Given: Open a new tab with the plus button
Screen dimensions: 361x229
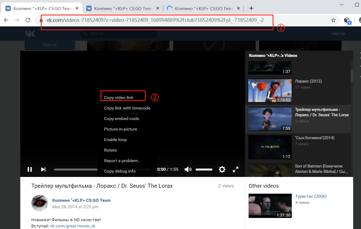Looking at the screenshot, I should point(251,8).
